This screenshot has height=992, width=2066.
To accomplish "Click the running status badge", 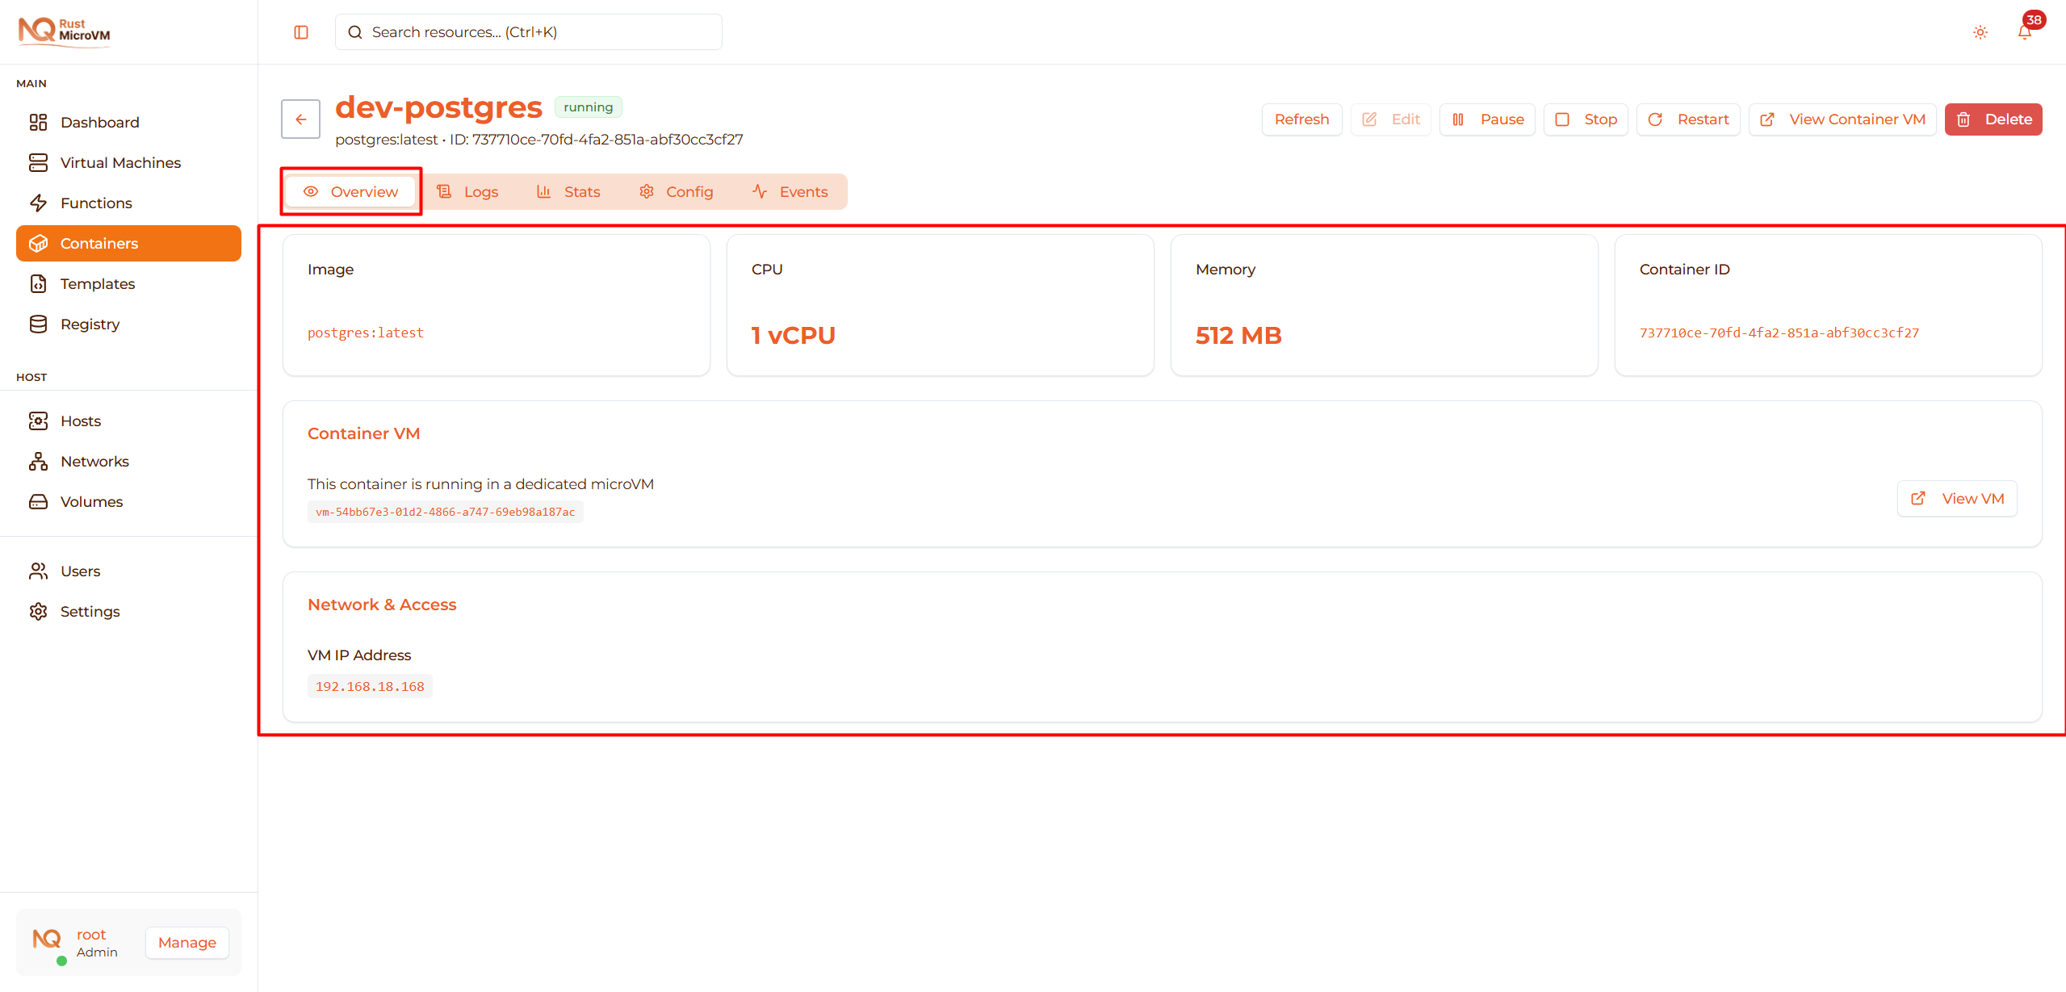I will (588, 106).
